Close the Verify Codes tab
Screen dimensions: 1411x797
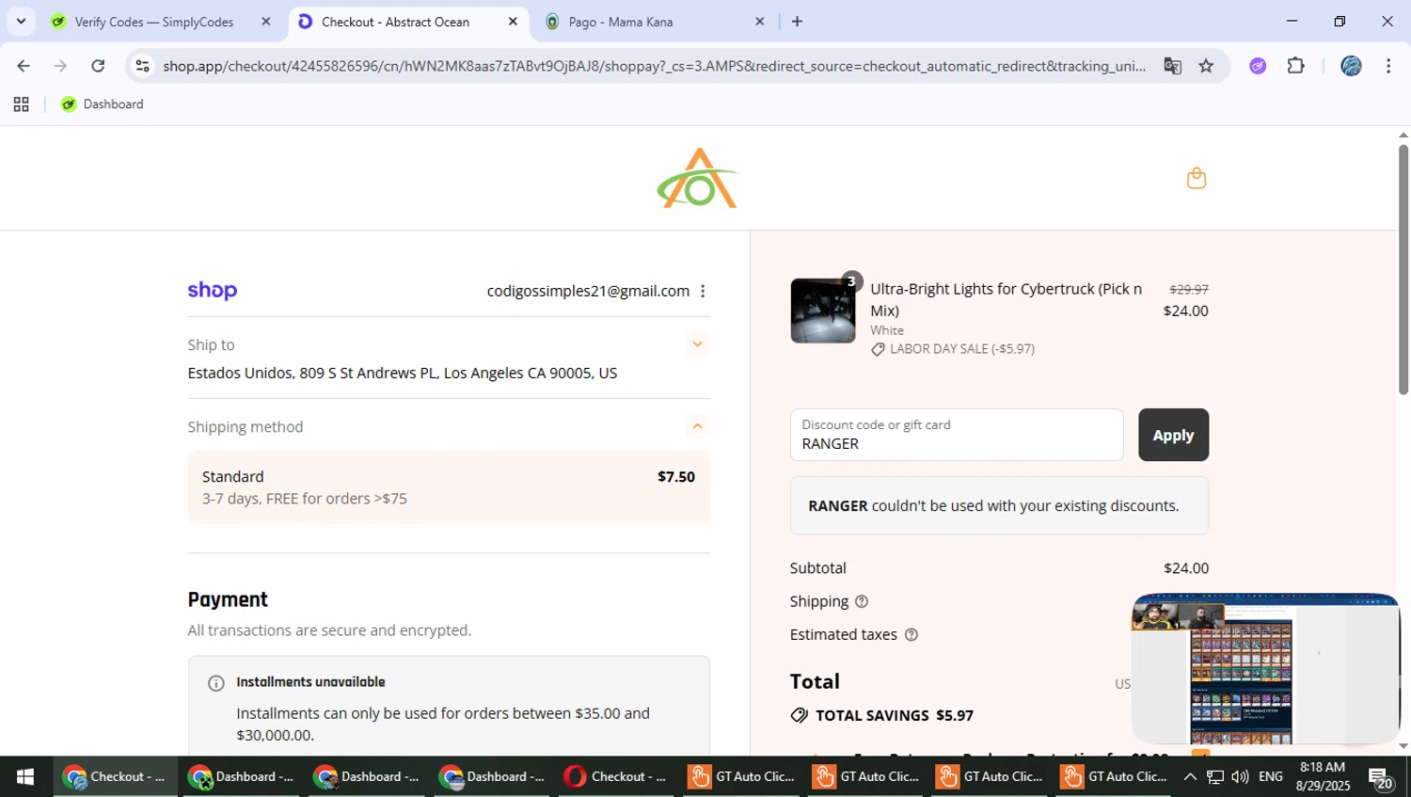click(x=265, y=22)
